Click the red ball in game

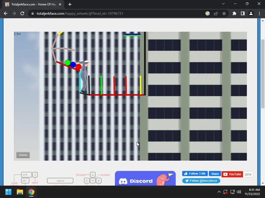pos(79,67)
